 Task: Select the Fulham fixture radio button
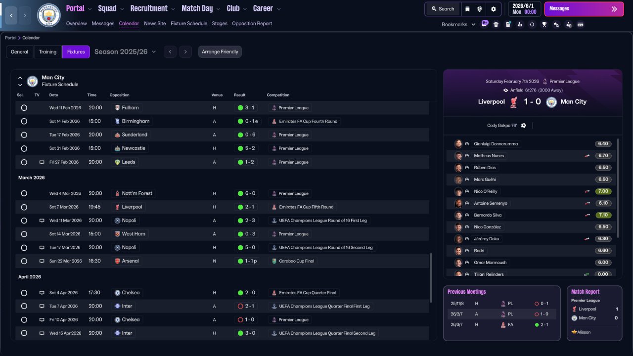point(24,108)
